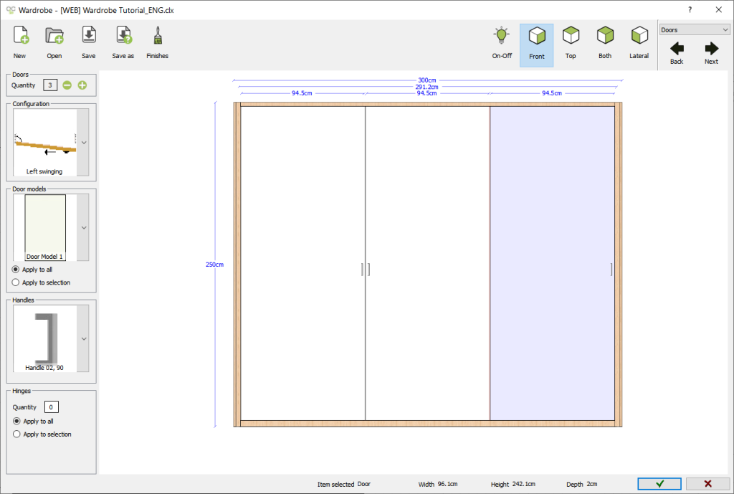Expand the Handles list chevron
This screenshot has height=494, width=734.
(83, 338)
